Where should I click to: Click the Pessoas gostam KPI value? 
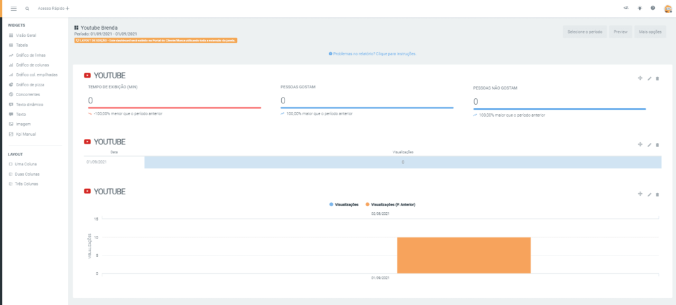click(x=283, y=101)
